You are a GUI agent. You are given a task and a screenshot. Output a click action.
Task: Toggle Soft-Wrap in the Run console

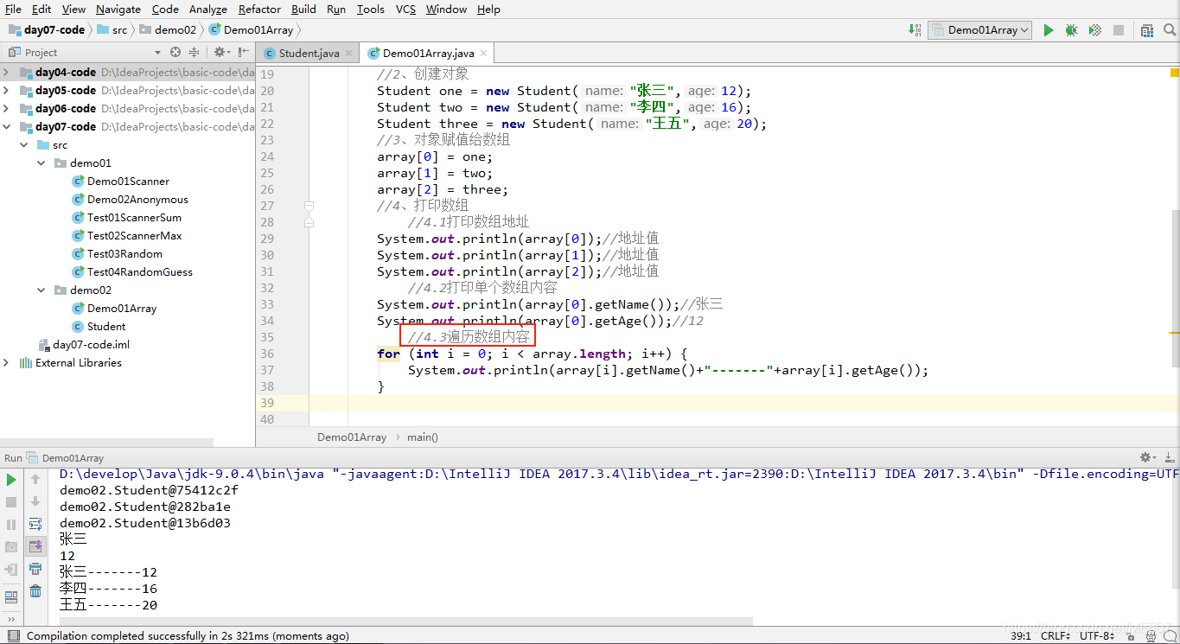(x=35, y=524)
